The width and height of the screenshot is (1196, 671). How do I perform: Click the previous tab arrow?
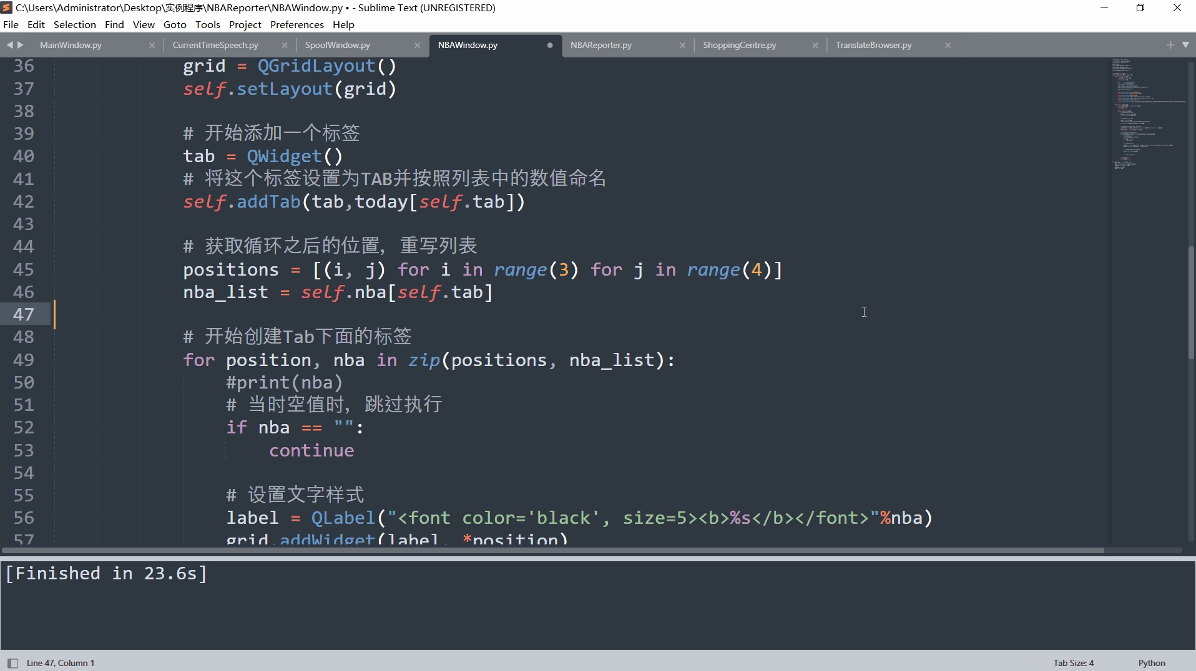click(x=9, y=45)
